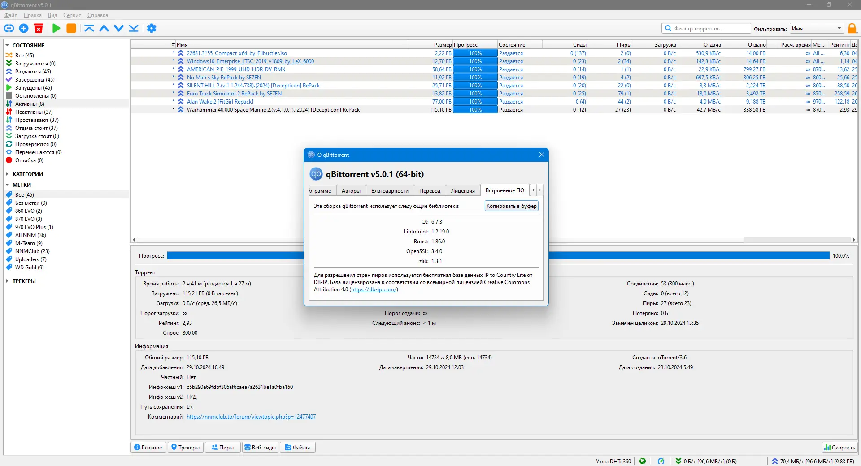The image size is (861, 466).
Task: Click Копировать в буфер button
Action: pos(511,206)
